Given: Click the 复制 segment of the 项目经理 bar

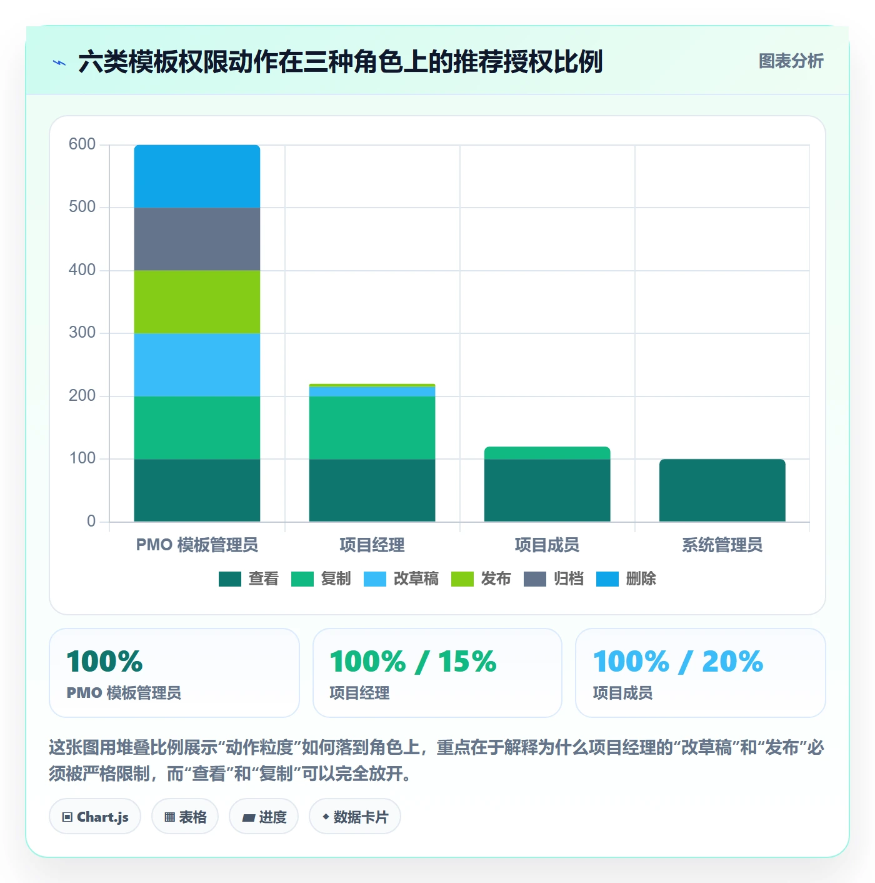Looking at the screenshot, I should (x=372, y=428).
